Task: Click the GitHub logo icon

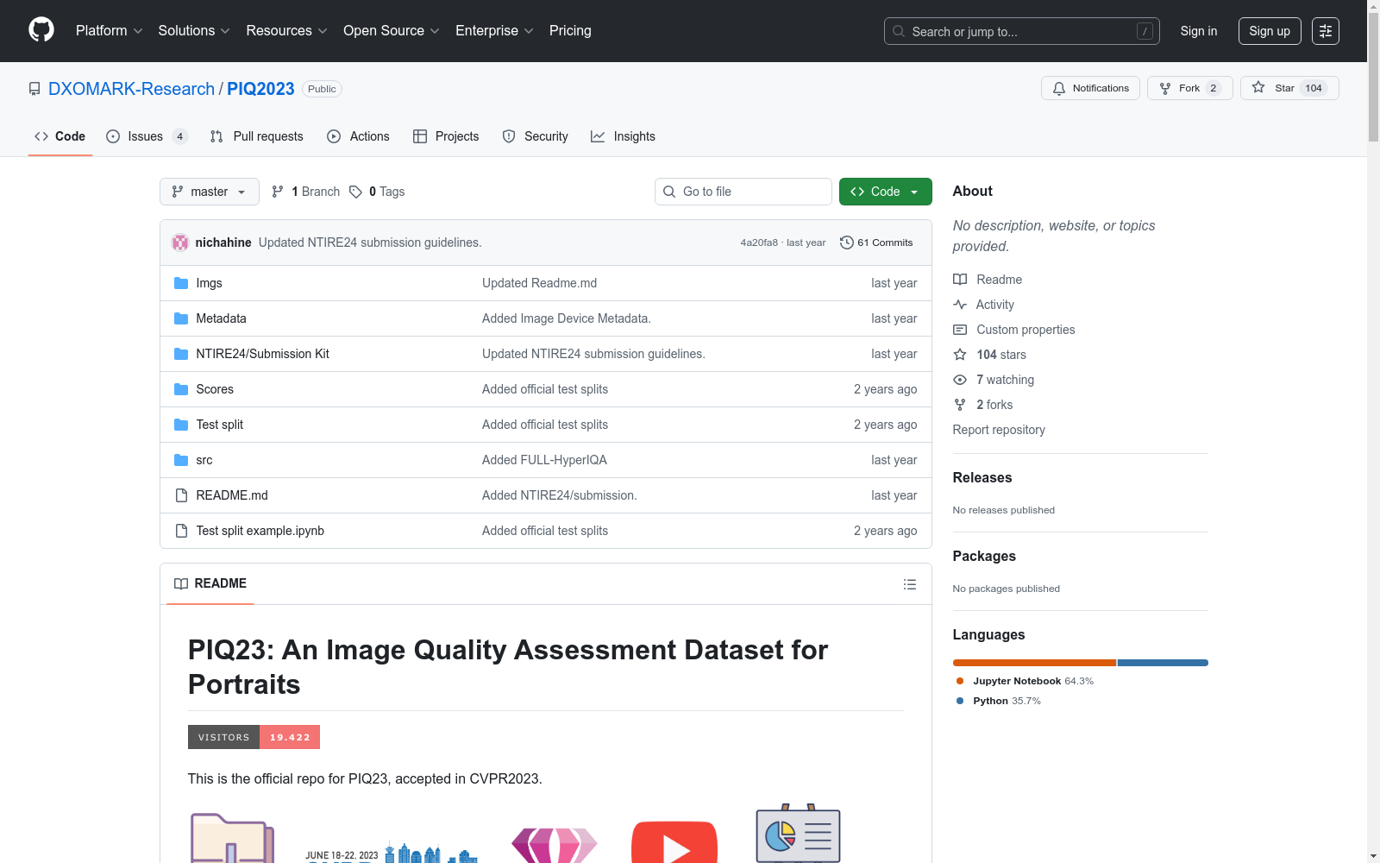Action: 41,30
